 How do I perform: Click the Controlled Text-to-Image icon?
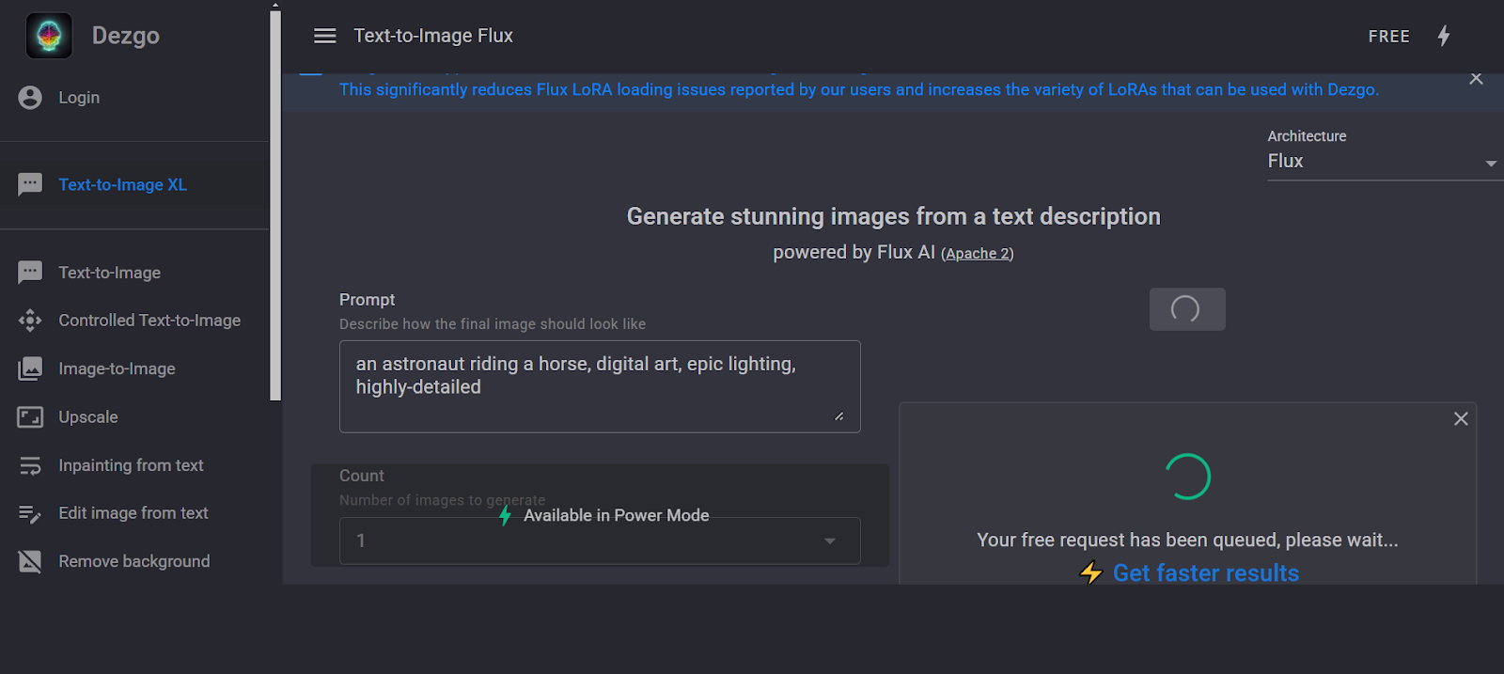tap(30, 321)
